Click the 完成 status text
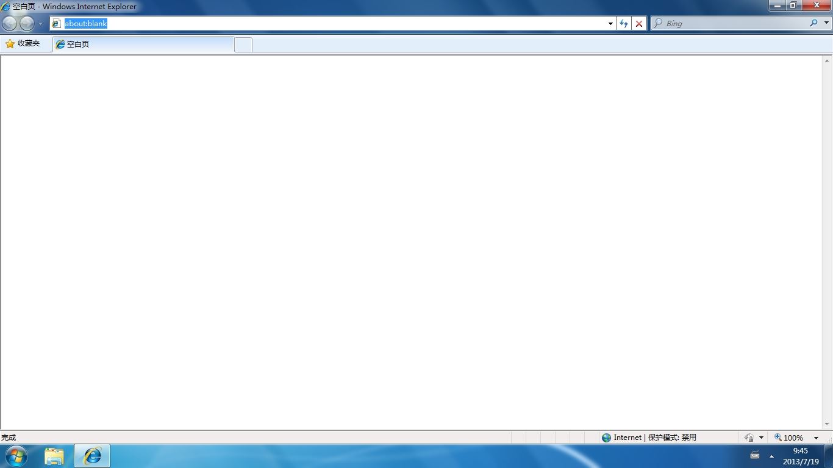Image resolution: width=833 pixels, height=468 pixels. coord(9,438)
